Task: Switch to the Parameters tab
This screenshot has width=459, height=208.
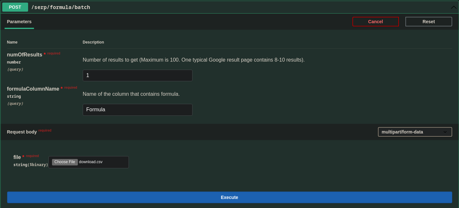Action: point(19,22)
